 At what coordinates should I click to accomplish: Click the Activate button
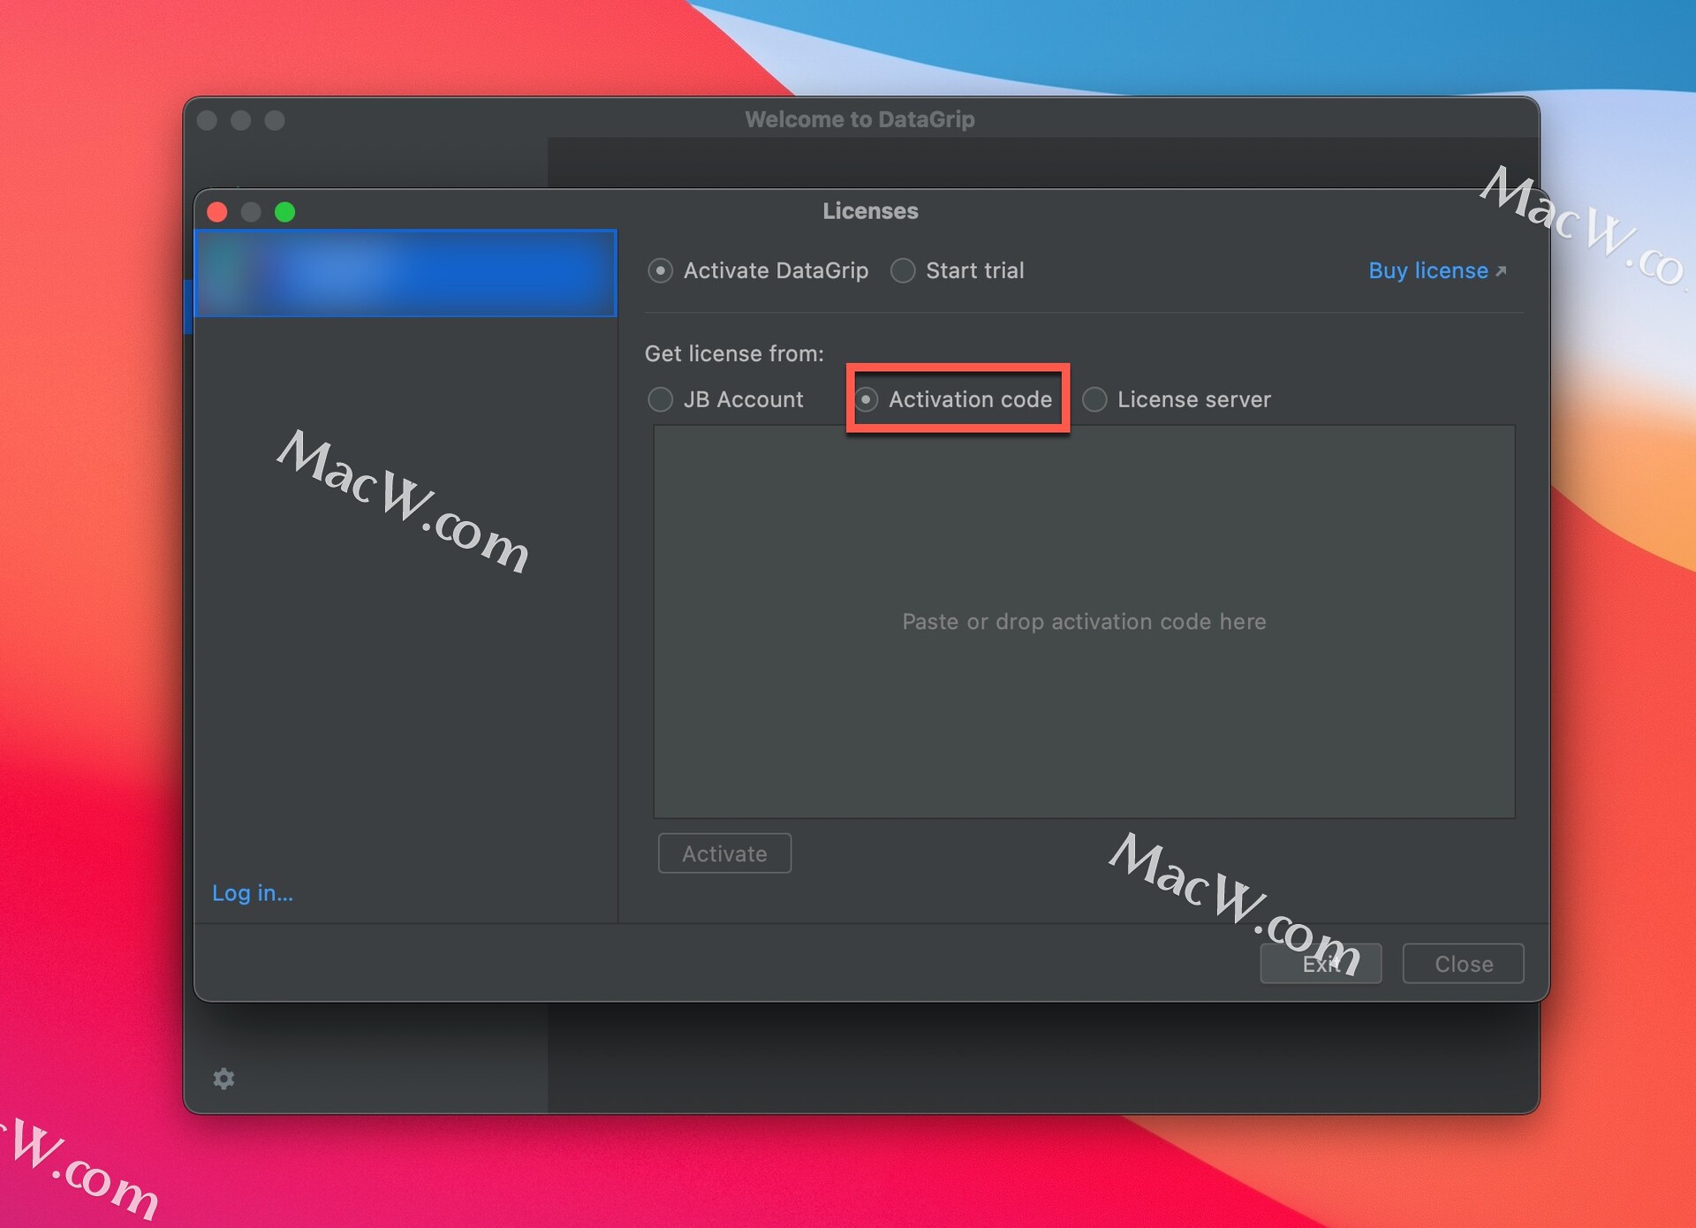click(x=723, y=853)
